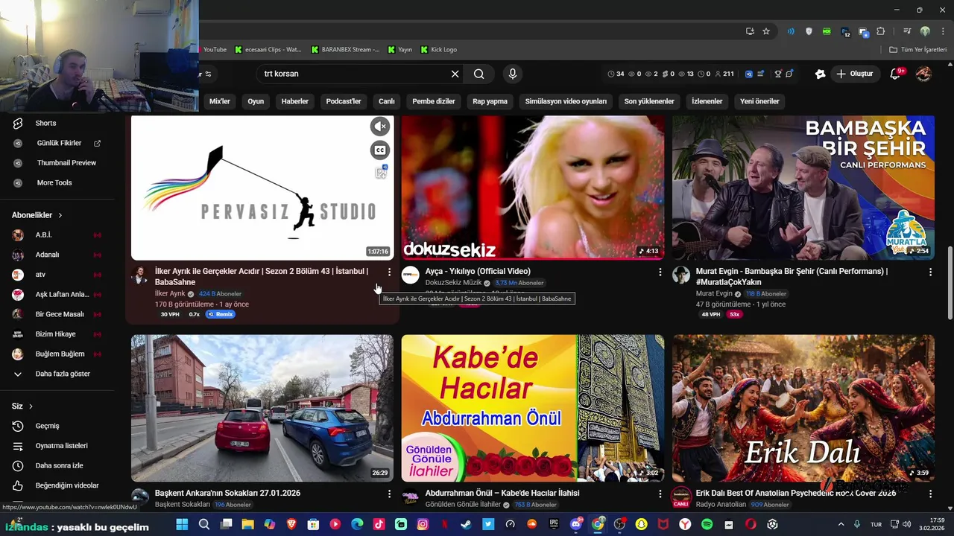
Task: Click the blue square extension icon in stats bar
Action: click(x=749, y=74)
